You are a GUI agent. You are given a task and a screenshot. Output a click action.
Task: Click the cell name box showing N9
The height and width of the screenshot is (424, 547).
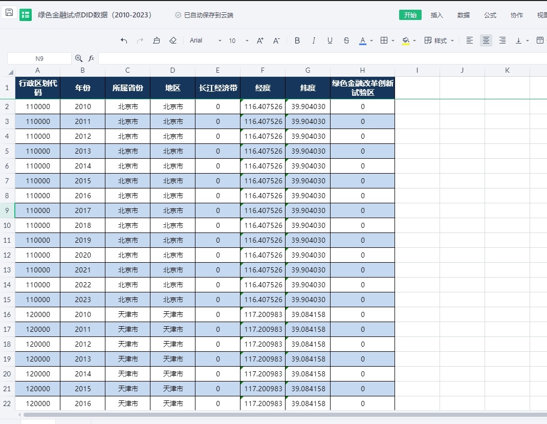click(39, 58)
